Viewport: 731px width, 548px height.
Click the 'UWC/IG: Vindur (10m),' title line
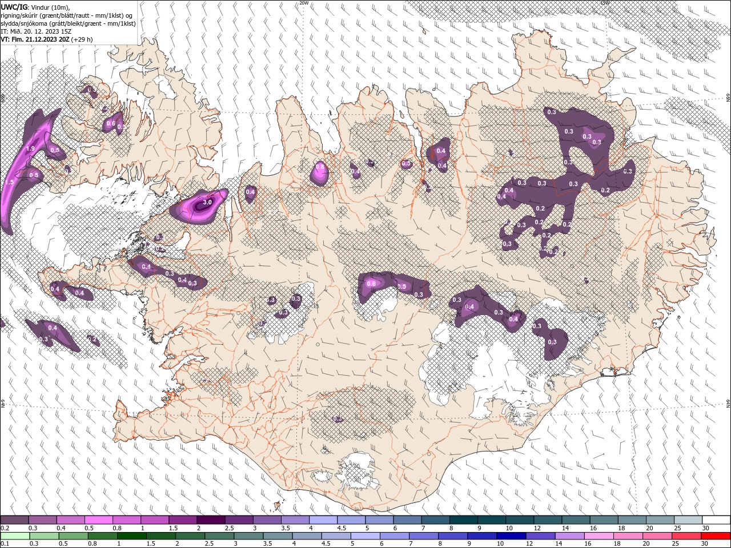[35, 6]
